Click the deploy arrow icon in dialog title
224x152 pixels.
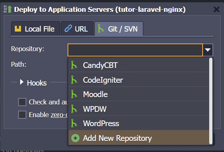pos(8,9)
